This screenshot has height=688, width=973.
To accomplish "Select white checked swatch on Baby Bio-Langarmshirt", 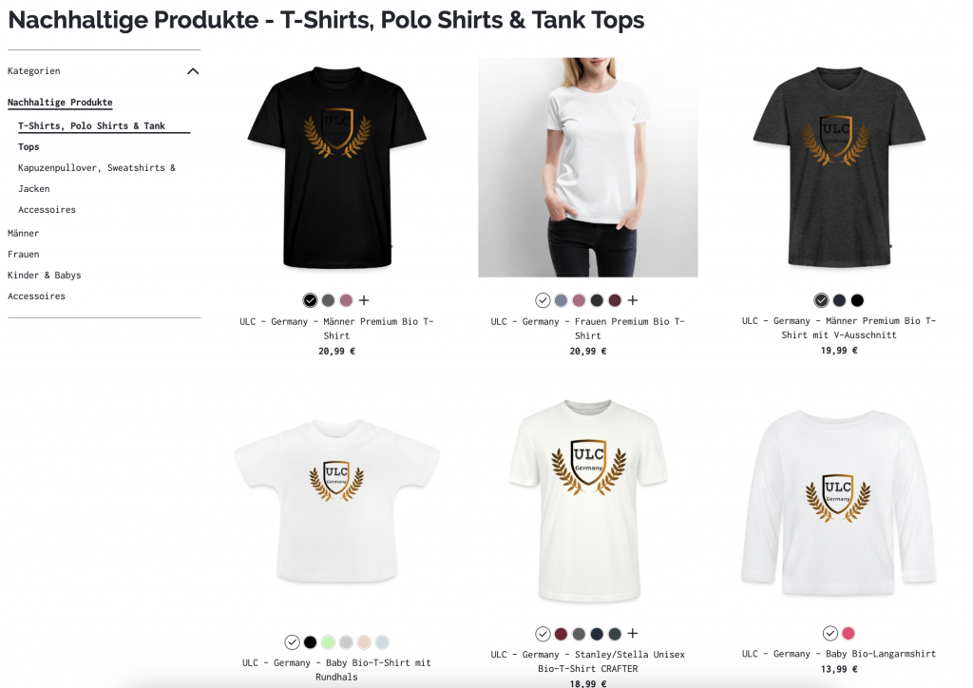I will click(830, 634).
